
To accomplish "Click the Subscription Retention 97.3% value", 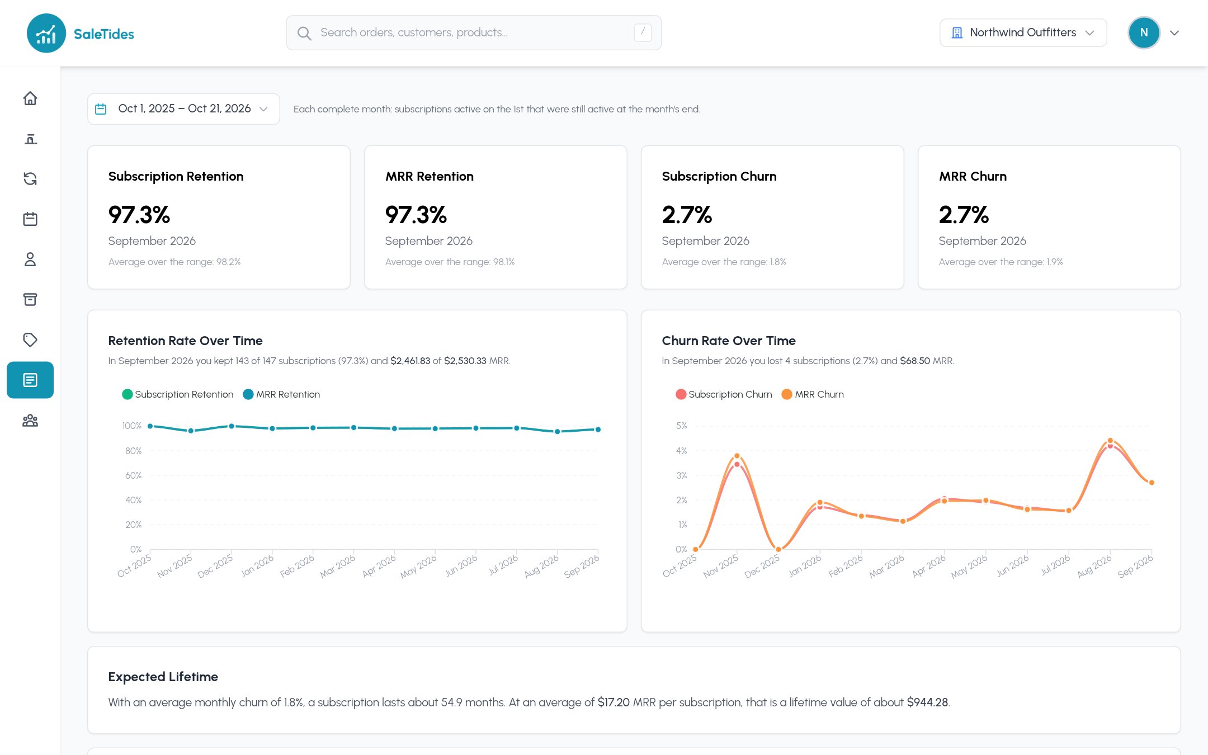I will tap(139, 215).
